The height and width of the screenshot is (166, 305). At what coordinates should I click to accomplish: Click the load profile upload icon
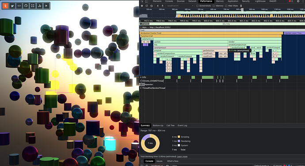(158, 6)
